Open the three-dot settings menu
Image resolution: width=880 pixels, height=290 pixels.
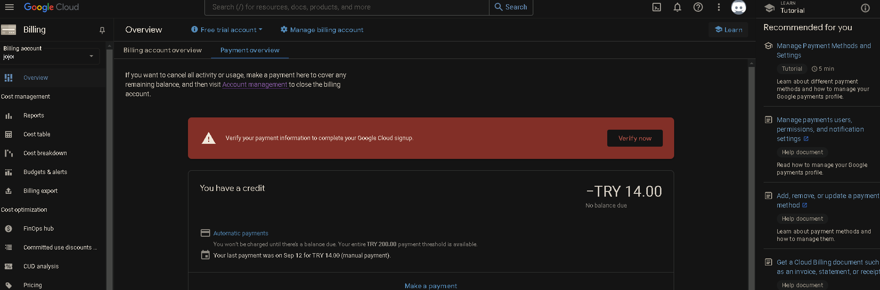click(718, 7)
